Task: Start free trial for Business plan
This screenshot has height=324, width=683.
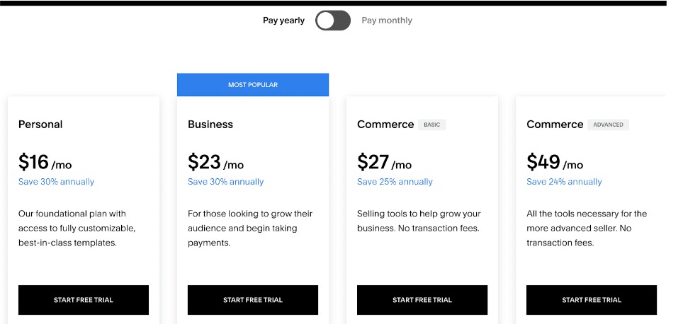Action: coord(253,300)
